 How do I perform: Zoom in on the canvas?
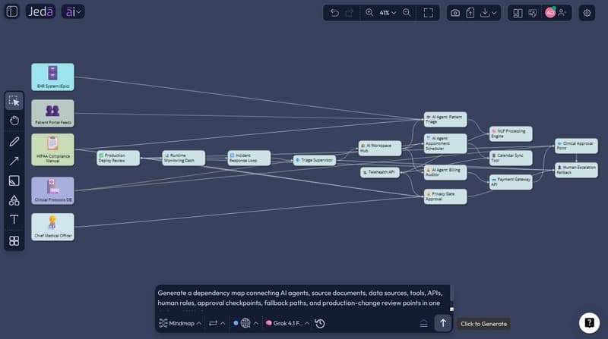coord(369,13)
